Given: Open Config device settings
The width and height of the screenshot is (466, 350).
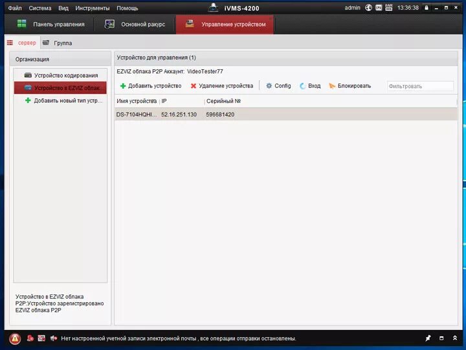Looking at the screenshot, I should [278, 86].
